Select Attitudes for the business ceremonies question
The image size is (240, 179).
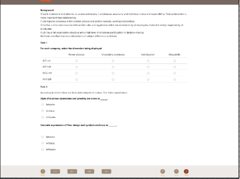click(x=43, y=117)
